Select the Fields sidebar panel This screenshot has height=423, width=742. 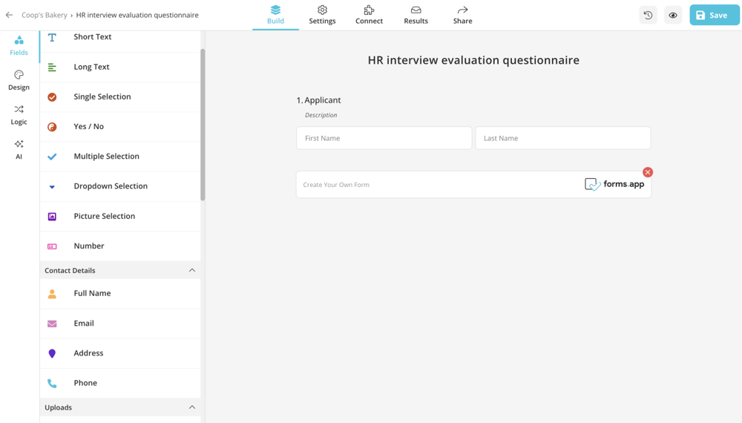pyautogui.click(x=19, y=45)
